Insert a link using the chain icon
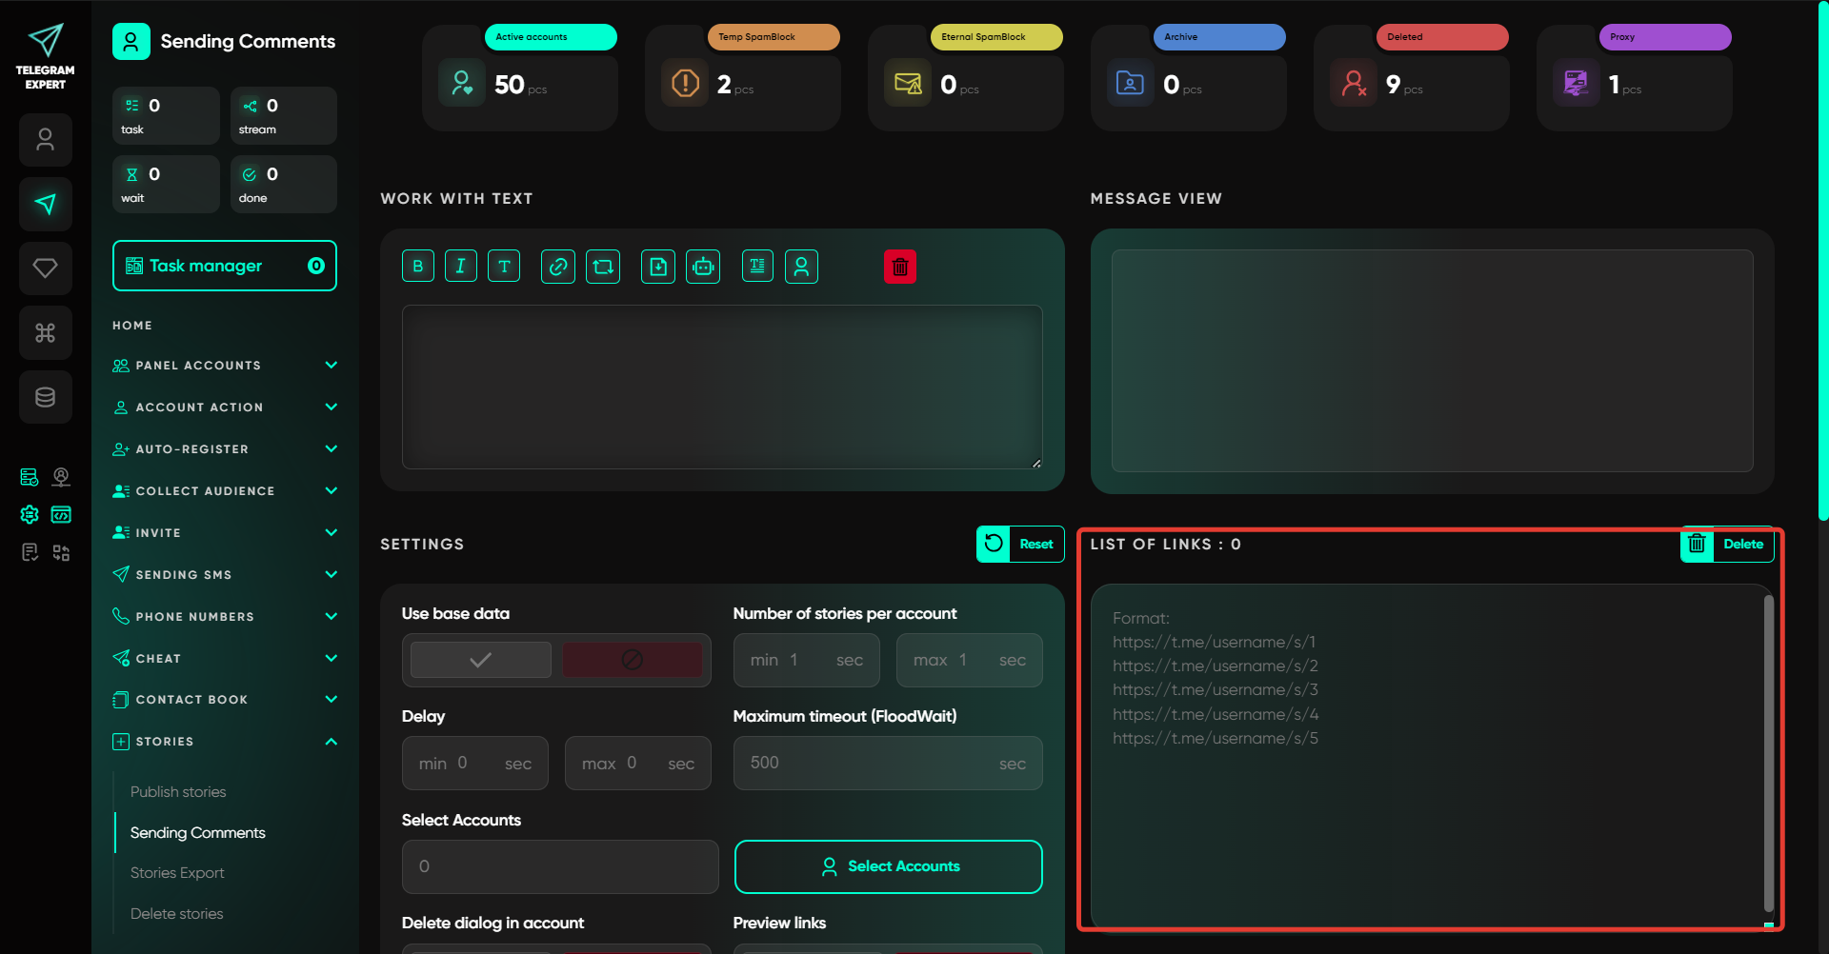The height and width of the screenshot is (954, 1829). pyautogui.click(x=558, y=267)
